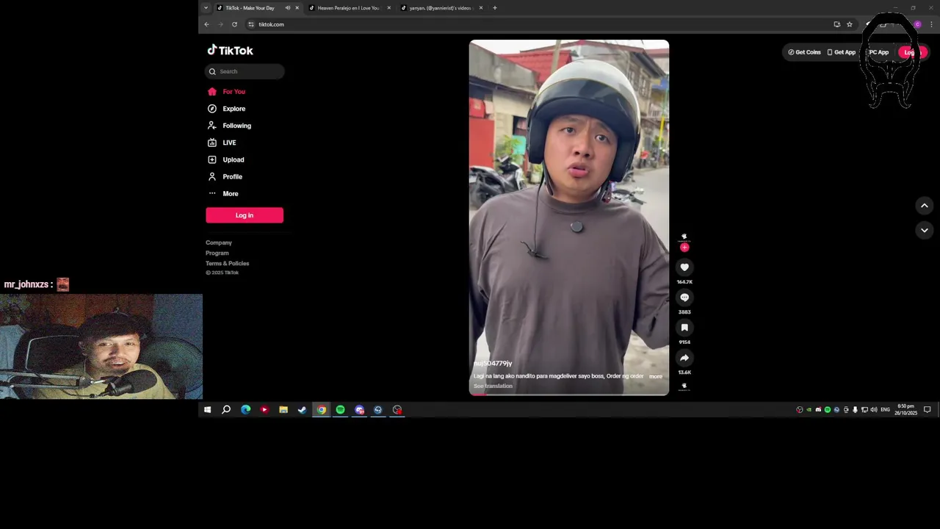Switch to the yanyan videos browser tab
This screenshot has height=529, width=940.
click(x=440, y=8)
